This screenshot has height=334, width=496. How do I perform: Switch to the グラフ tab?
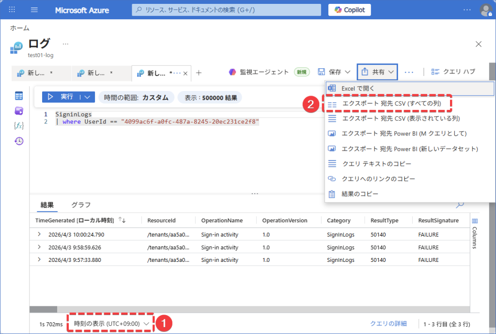81,205
